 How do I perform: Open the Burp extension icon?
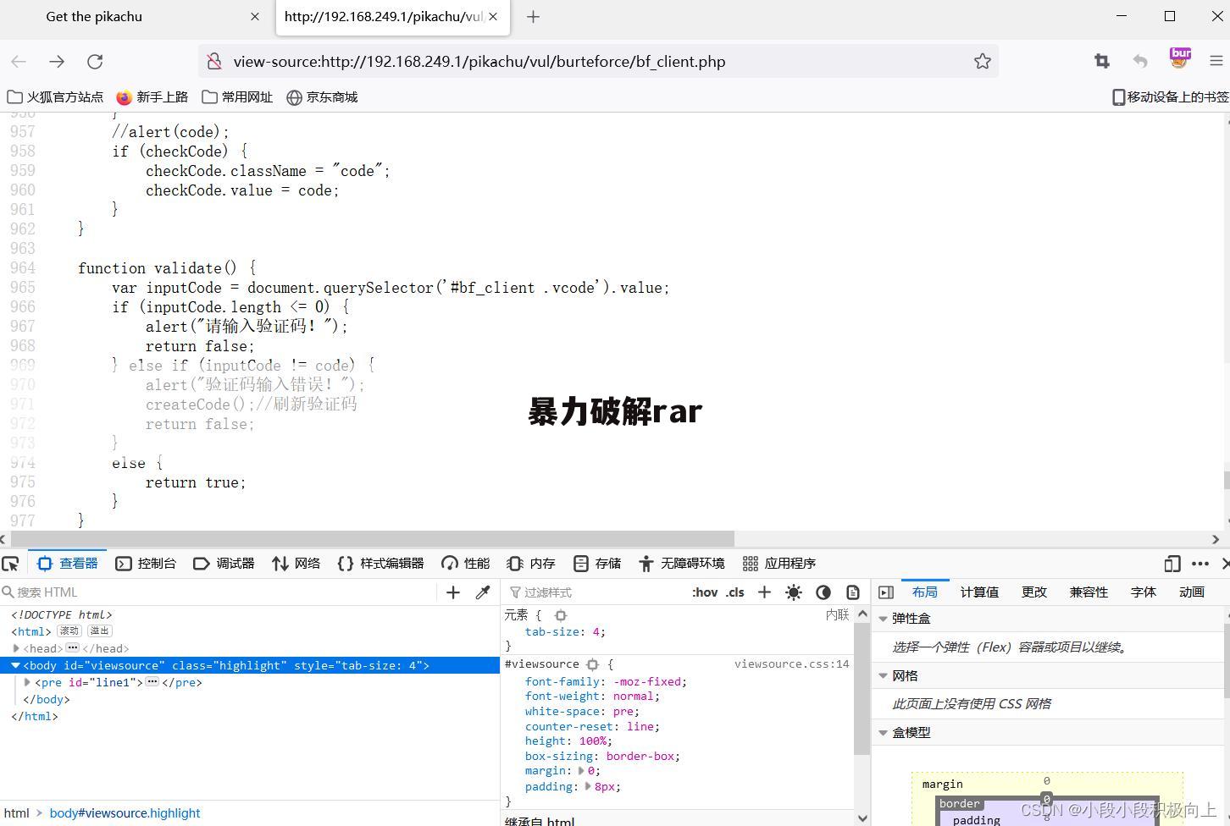tap(1179, 58)
